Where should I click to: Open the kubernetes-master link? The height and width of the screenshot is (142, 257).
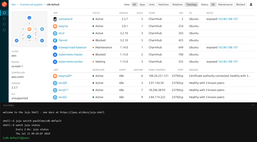tap(71, 54)
